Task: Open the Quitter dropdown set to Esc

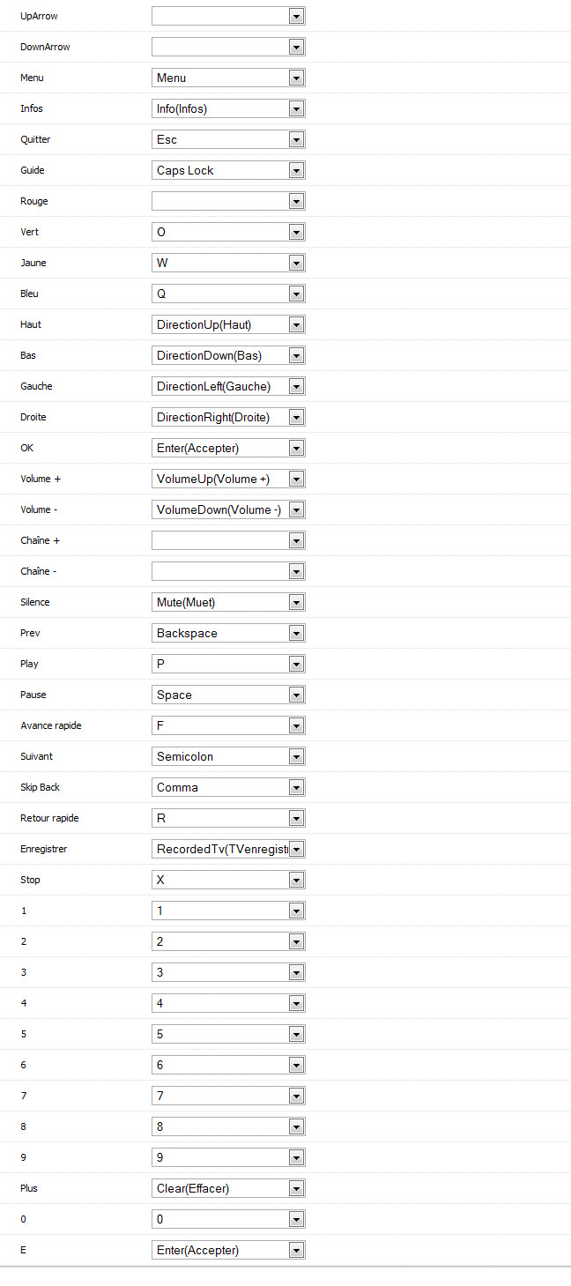Action: (228, 139)
